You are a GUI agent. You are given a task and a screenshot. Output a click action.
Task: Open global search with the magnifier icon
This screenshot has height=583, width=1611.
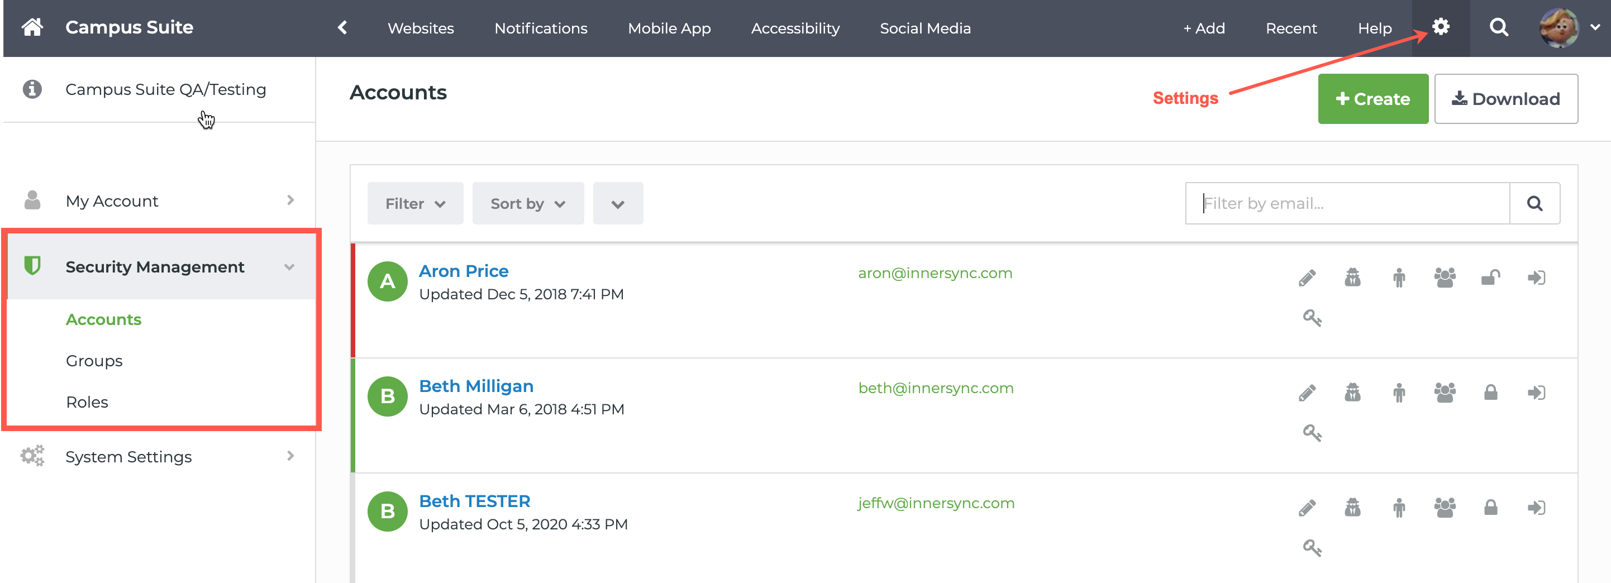point(1498,27)
